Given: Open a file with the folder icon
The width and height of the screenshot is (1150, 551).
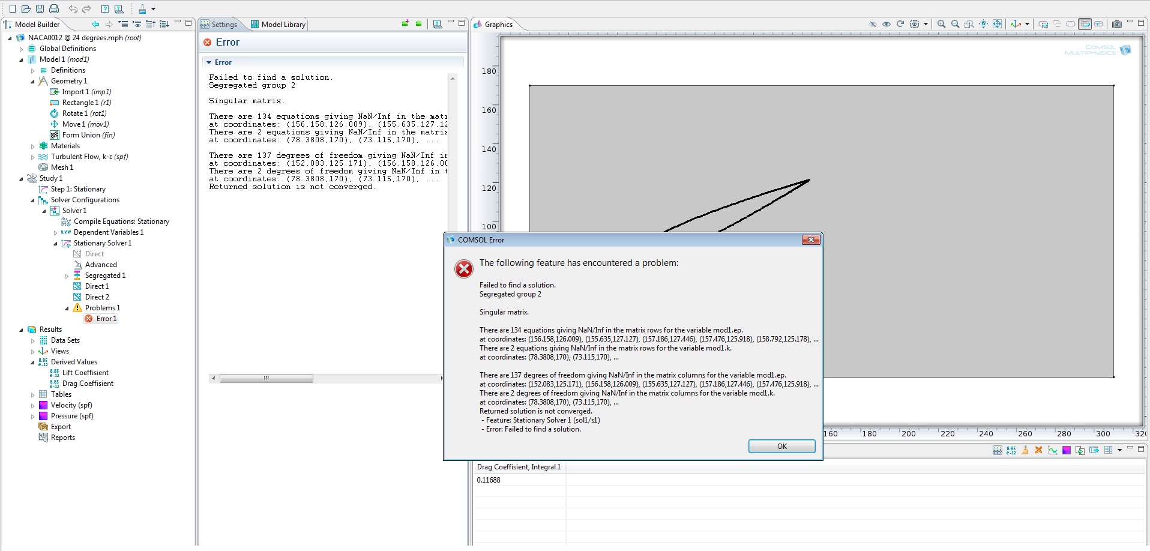Looking at the screenshot, I should [x=26, y=8].
